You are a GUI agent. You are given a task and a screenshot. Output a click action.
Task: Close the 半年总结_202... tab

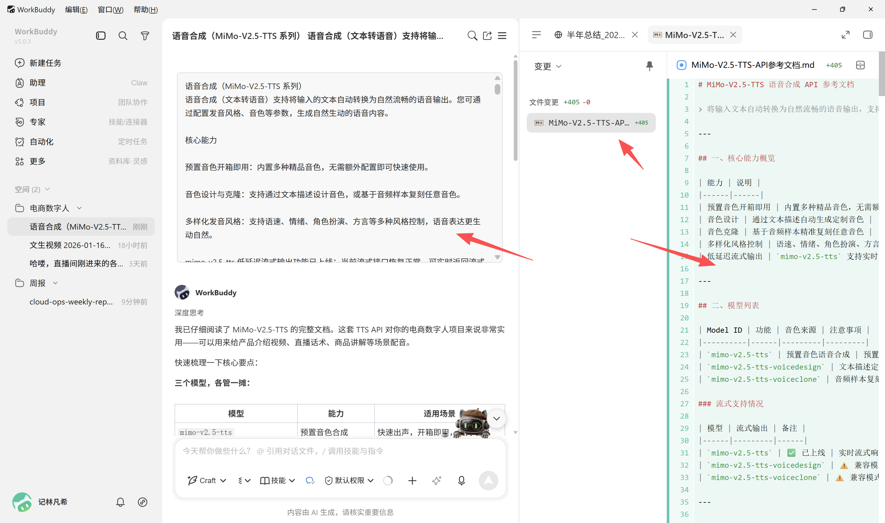click(635, 35)
